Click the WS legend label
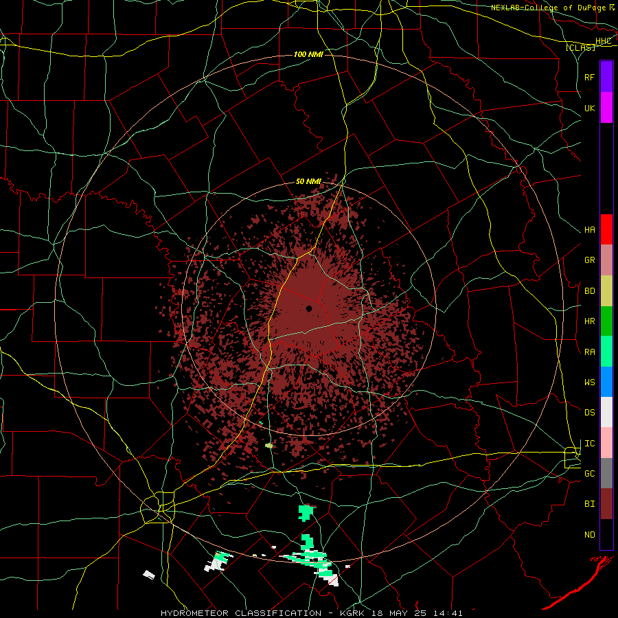This screenshot has width=618, height=618. (590, 382)
